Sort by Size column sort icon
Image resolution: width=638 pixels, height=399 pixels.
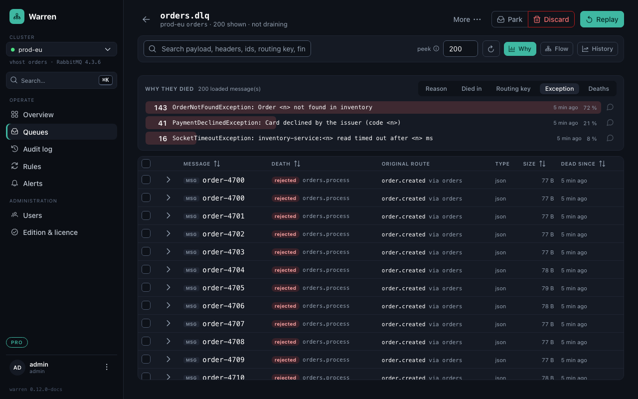(x=542, y=164)
